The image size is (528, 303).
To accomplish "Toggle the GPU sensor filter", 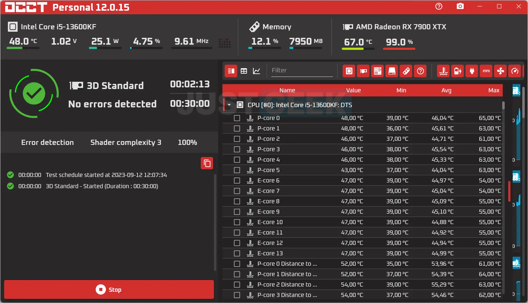I will click(363, 71).
